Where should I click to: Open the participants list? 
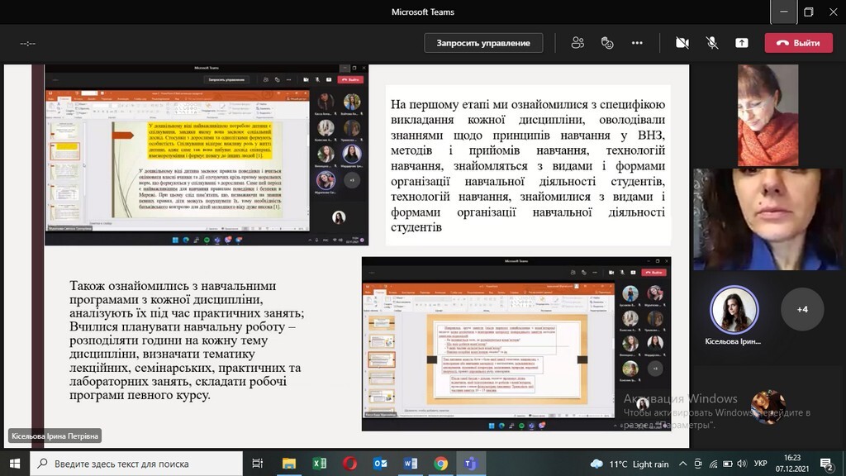tap(577, 43)
